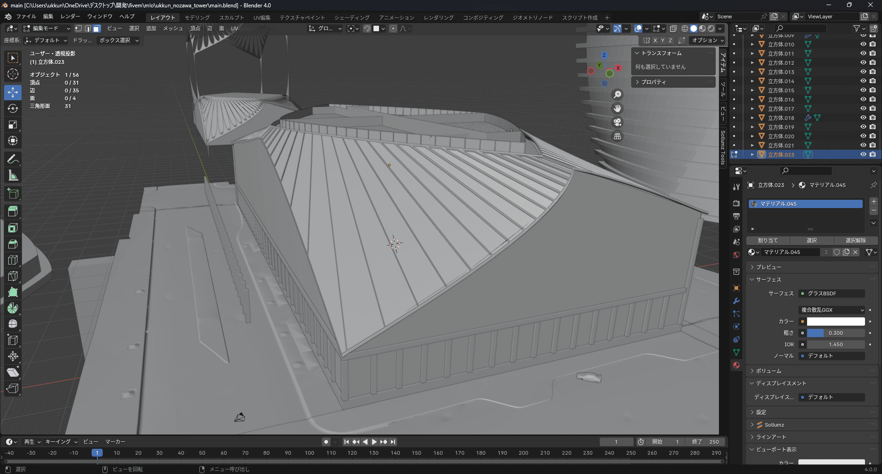Click the Pan view hand icon
Viewport: 882px width, 474px height.
tap(617, 108)
